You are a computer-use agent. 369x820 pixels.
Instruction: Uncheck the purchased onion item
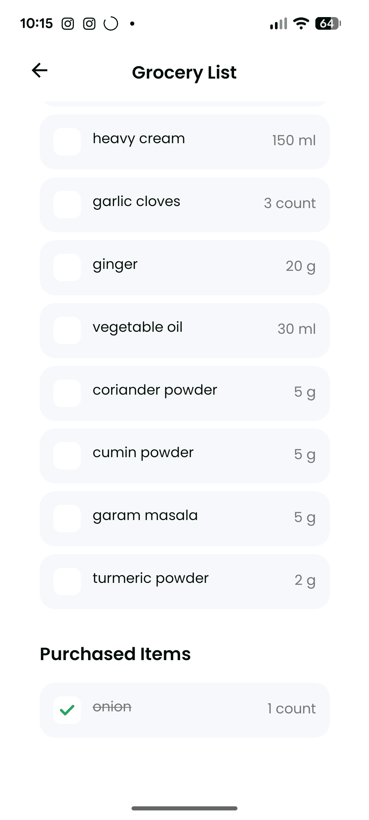pyautogui.click(x=67, y=710)
